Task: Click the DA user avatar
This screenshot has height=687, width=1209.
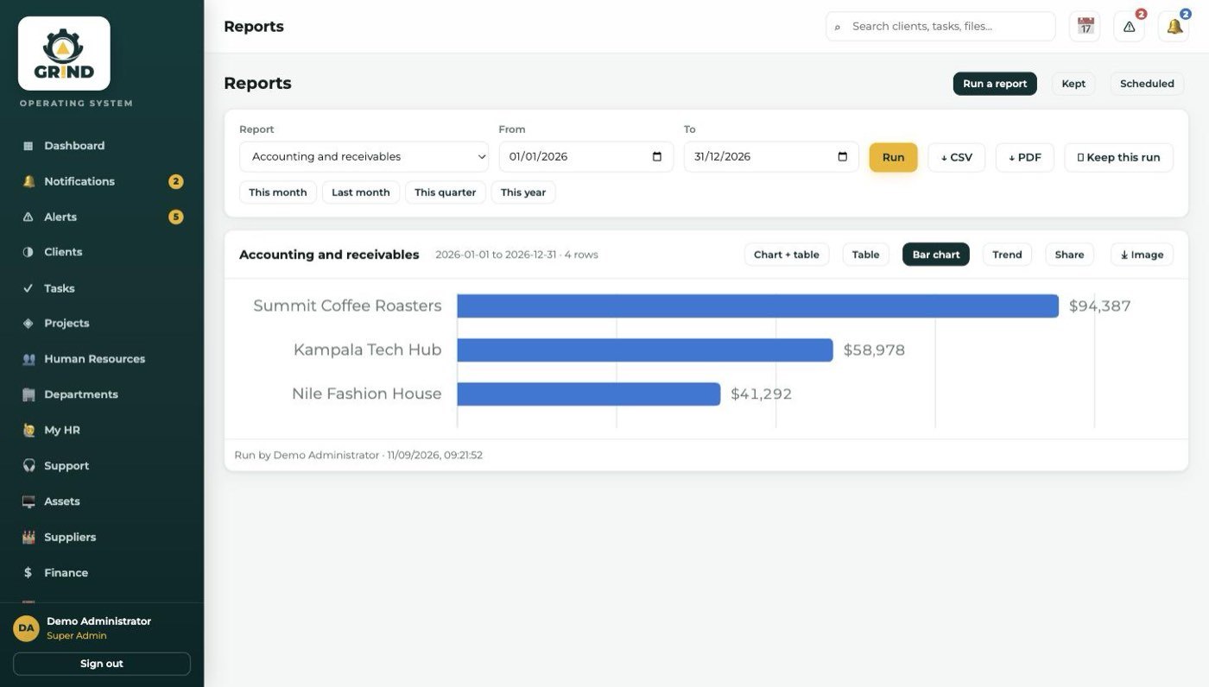Action: (26, 628)
